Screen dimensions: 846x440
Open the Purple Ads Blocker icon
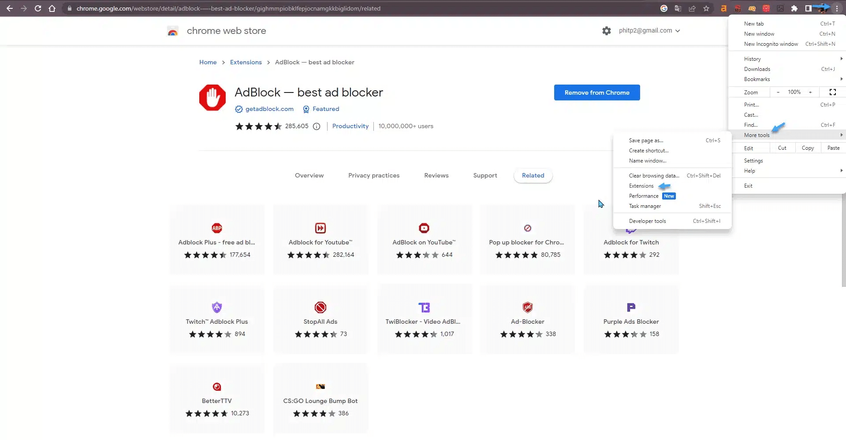tap(631, 307)
